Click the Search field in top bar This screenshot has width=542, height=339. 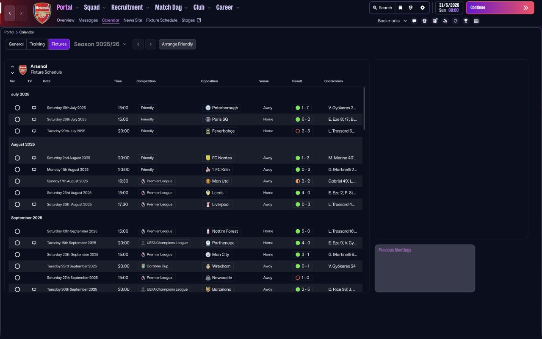(382, 8)
